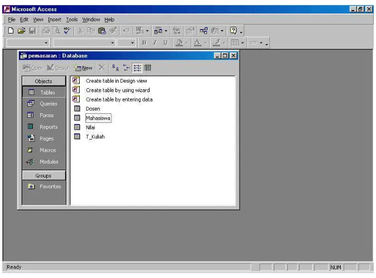Pick the Fill/Back Color paint bucket

coord(180,42)
